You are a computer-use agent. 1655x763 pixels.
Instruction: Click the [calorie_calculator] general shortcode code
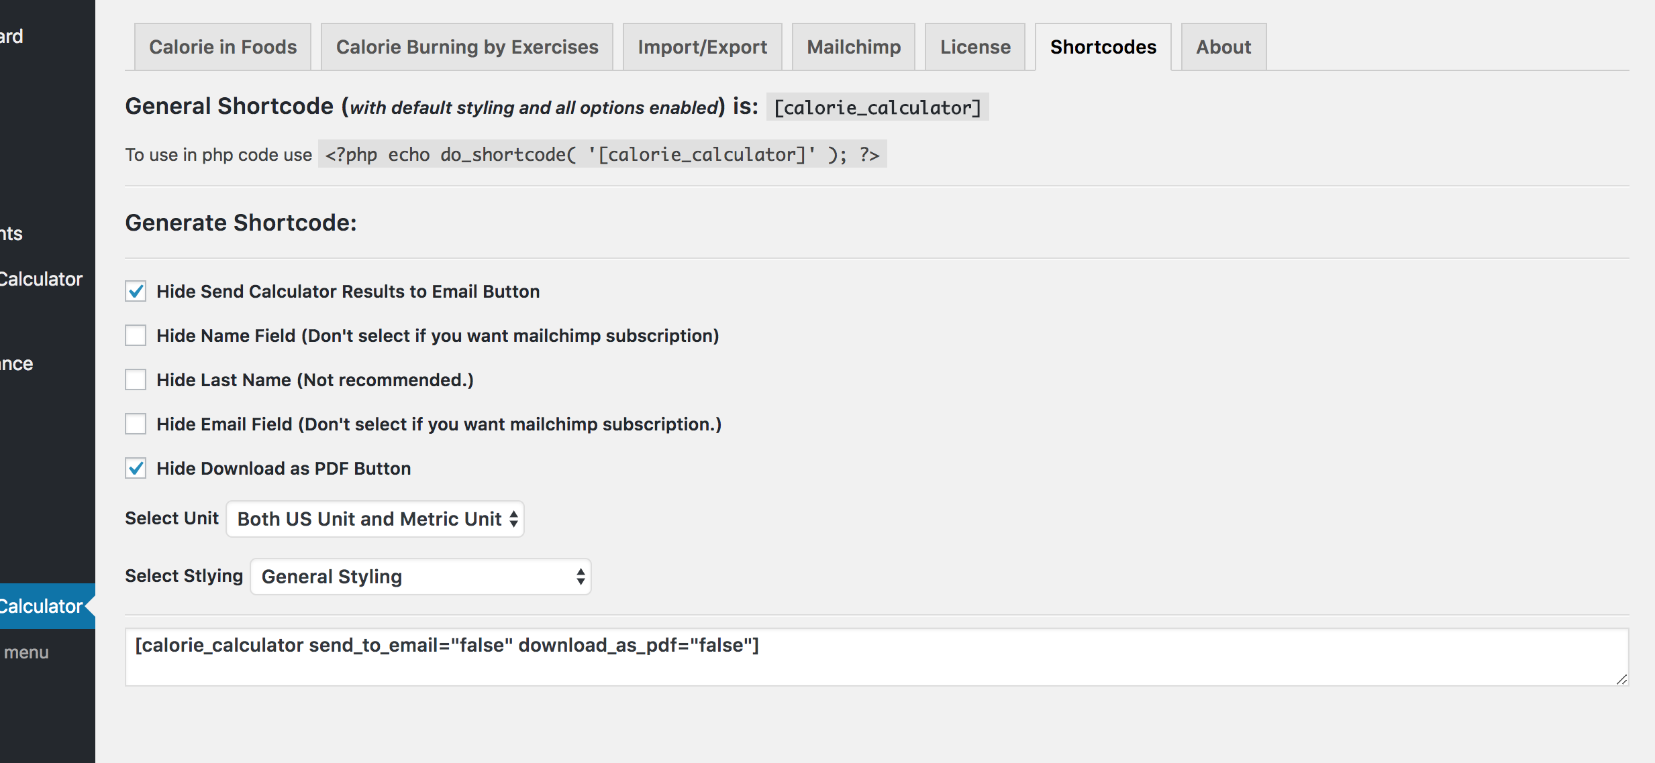[x=877, y=107]
